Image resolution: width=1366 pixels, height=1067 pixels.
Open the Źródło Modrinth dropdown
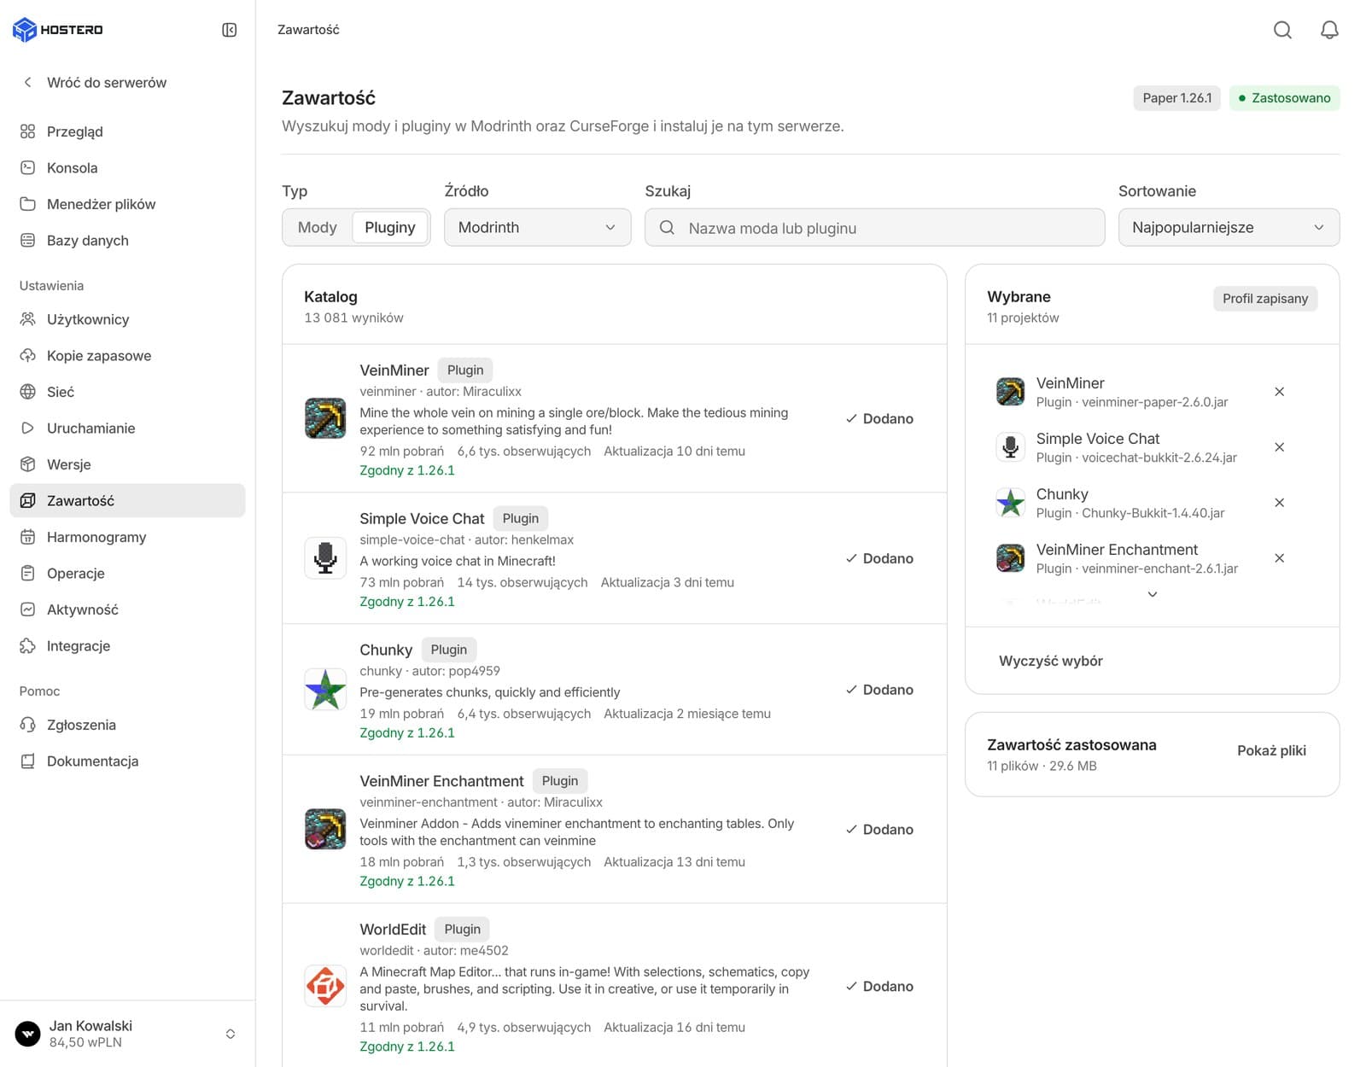pos(538,228)
